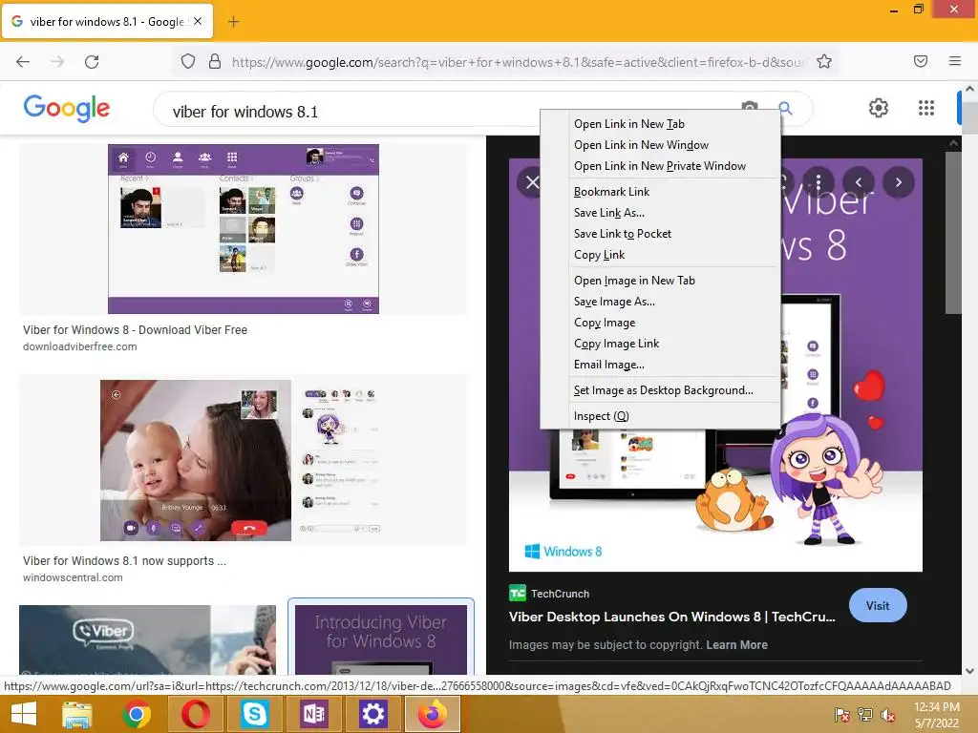Click the network tray icon
The height and width of the screenshot is (733, 978).
tap(865, 715)
